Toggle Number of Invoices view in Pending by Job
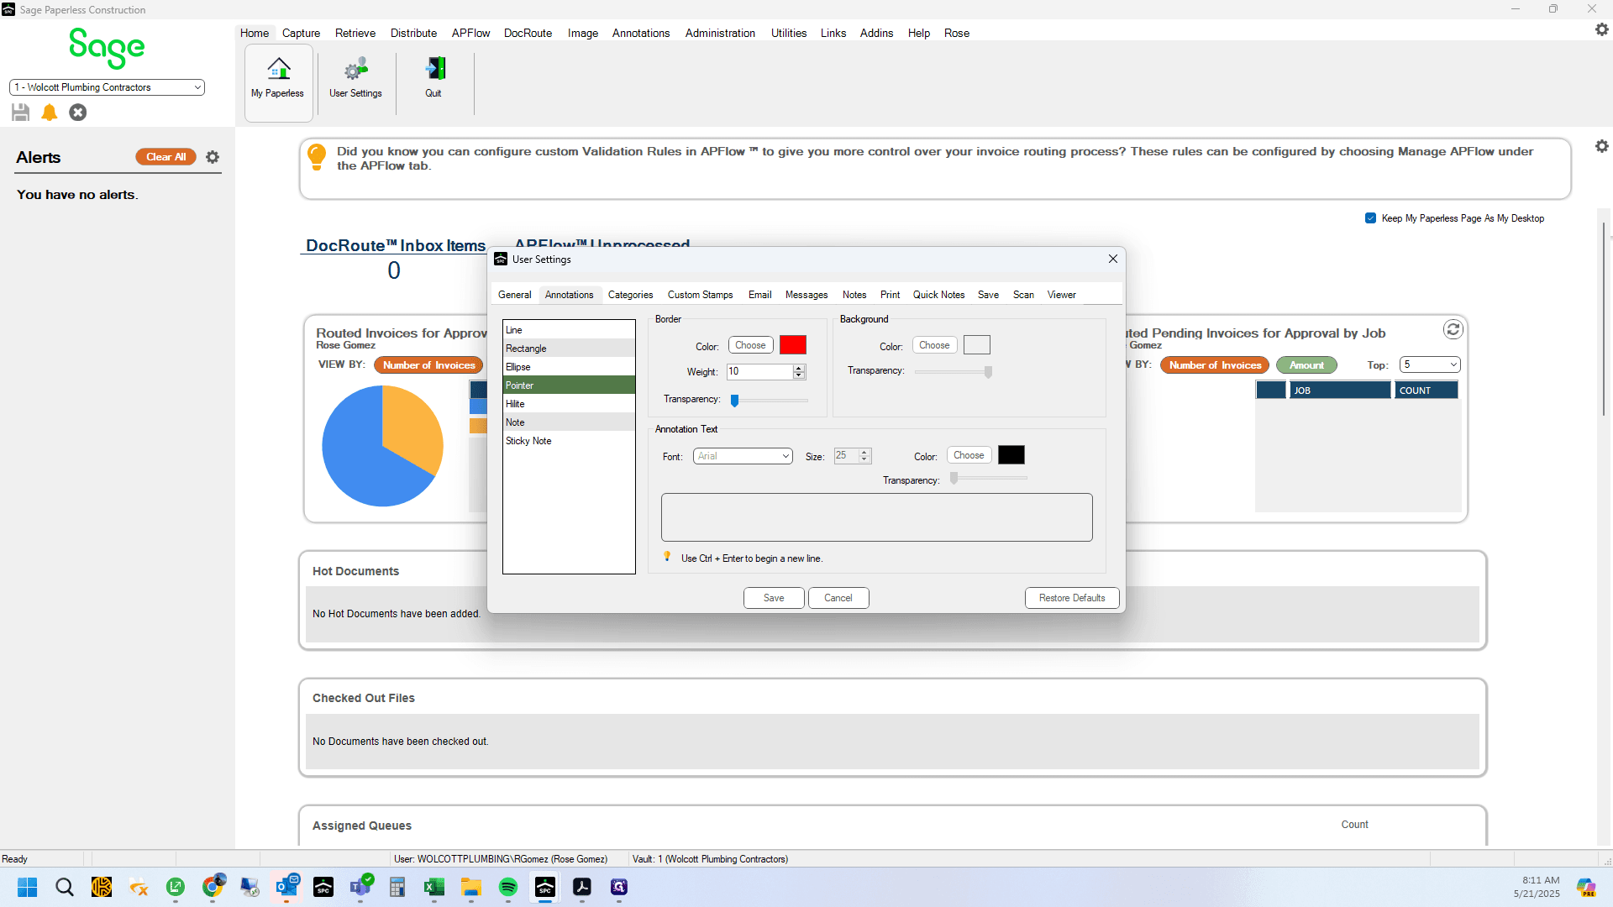 tap(1215, 365)
